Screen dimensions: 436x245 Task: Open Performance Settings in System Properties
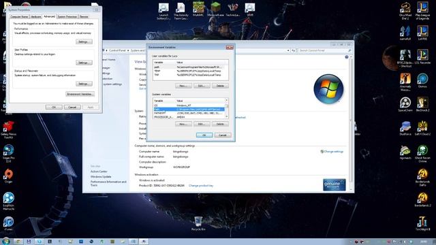(x=84, y=42)
